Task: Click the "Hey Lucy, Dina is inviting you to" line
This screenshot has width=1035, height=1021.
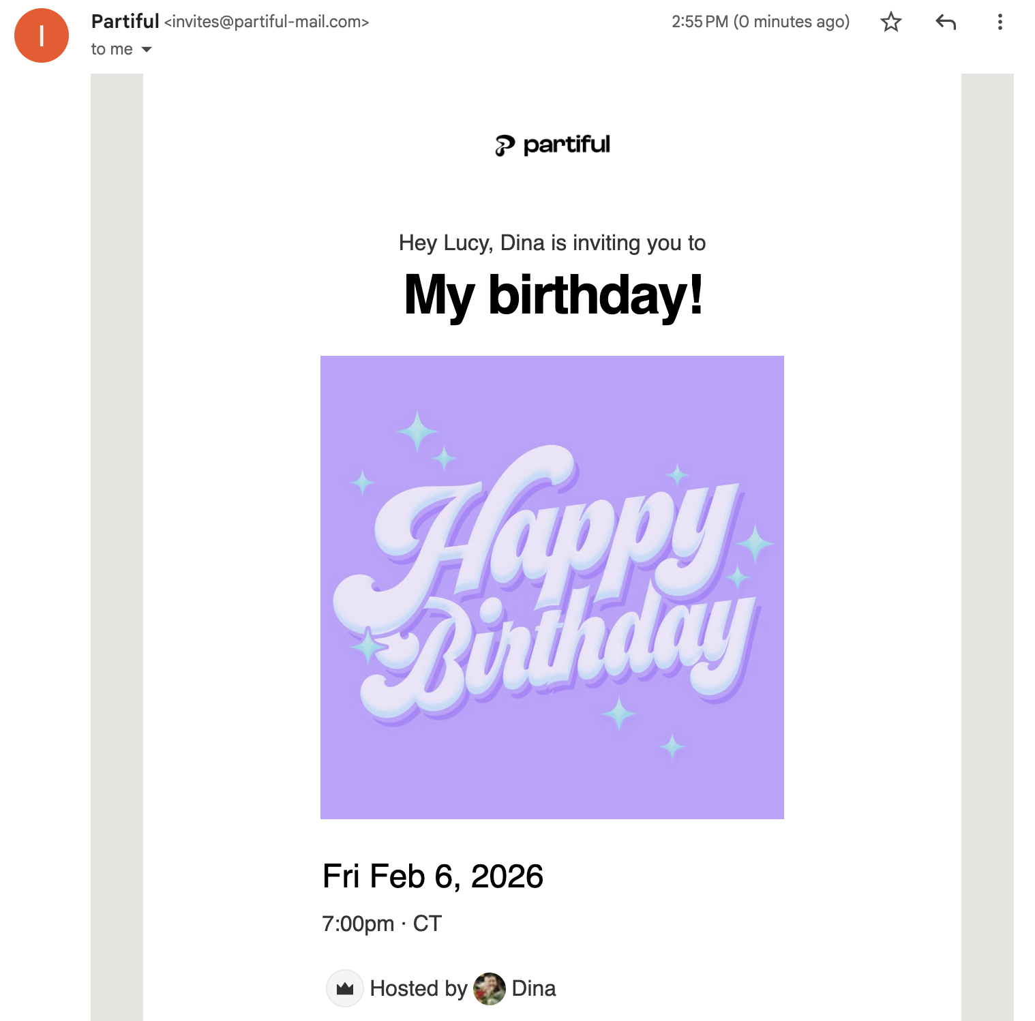Action: [552, 243]
